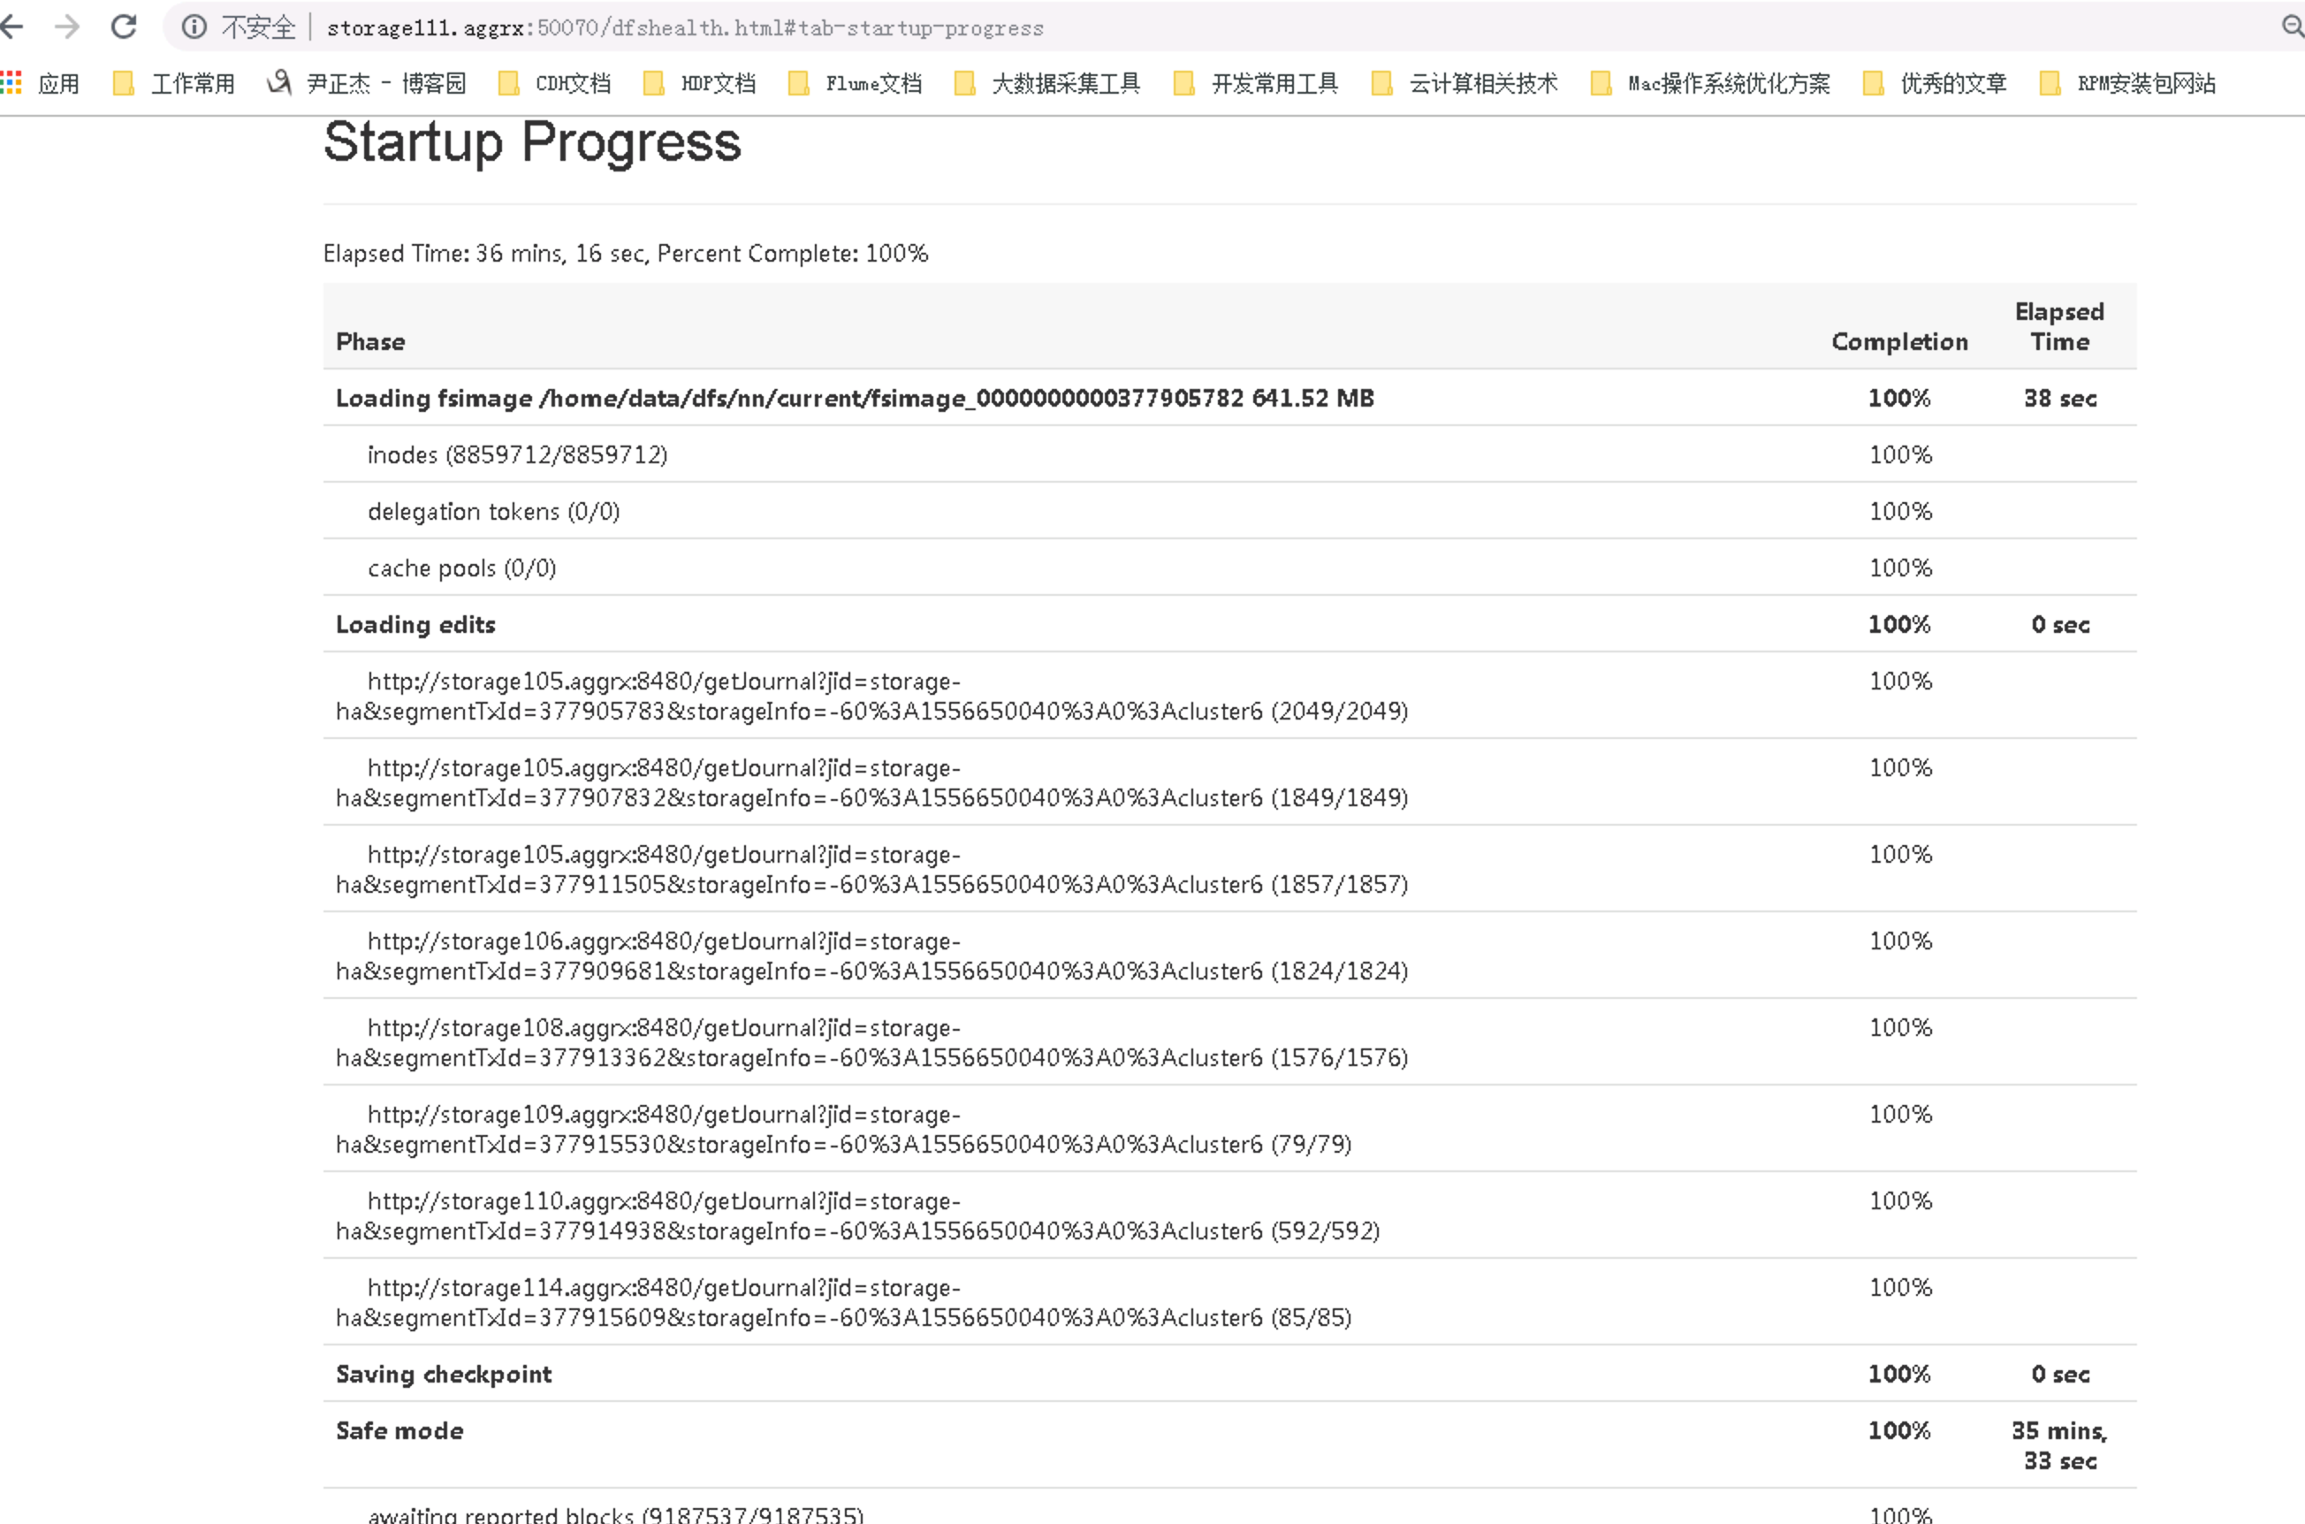Click 100% completion for inodes row

[1901, 455]
